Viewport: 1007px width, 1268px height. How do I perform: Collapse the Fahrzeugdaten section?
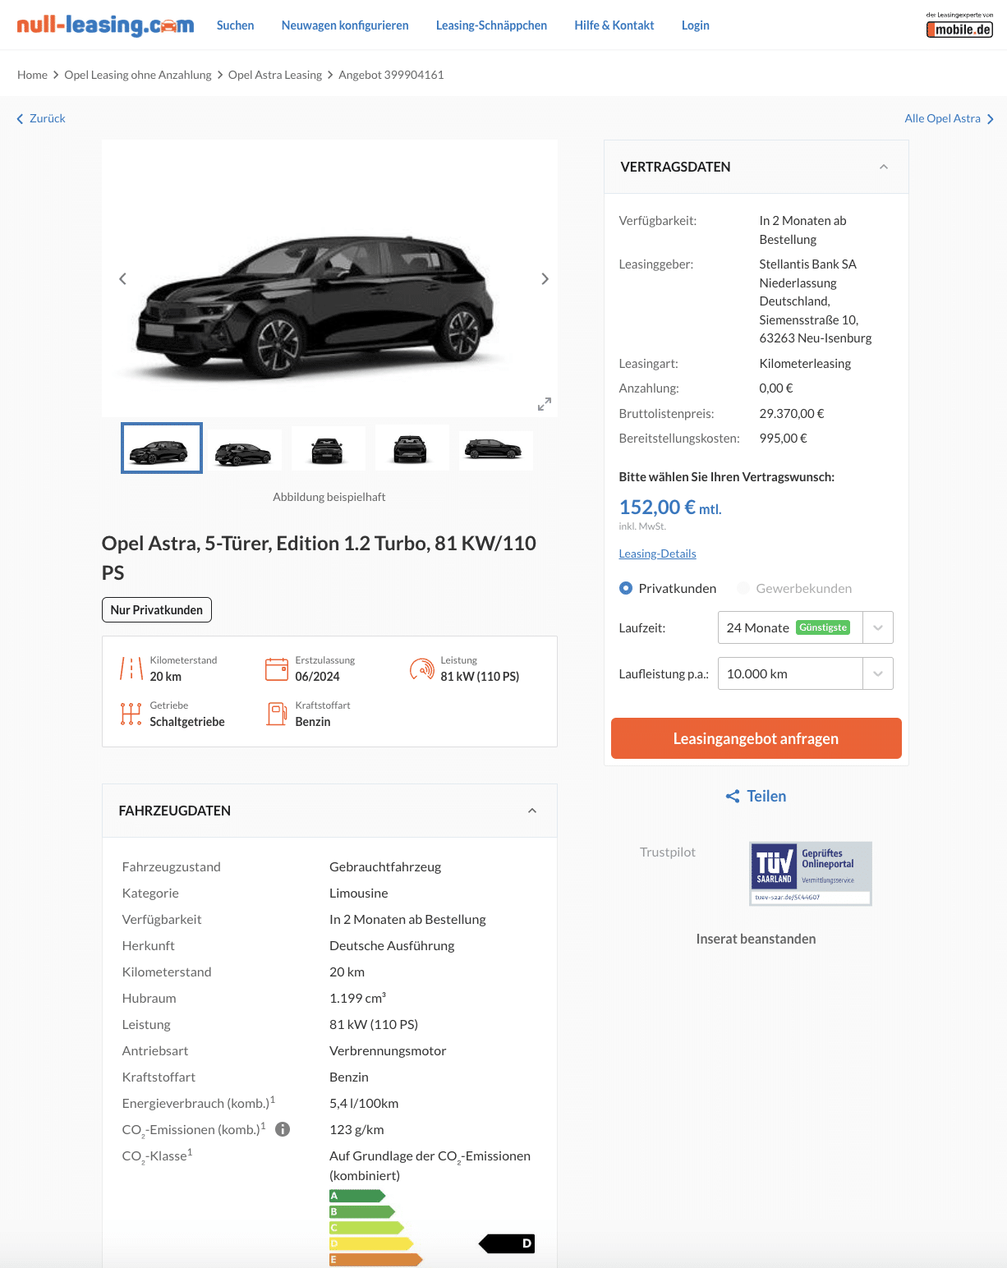532,811
